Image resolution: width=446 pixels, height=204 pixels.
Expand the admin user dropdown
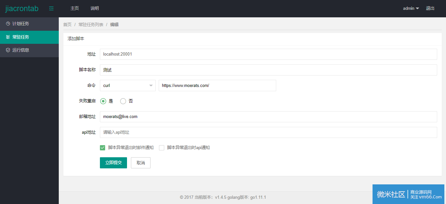tap(411, 8)
